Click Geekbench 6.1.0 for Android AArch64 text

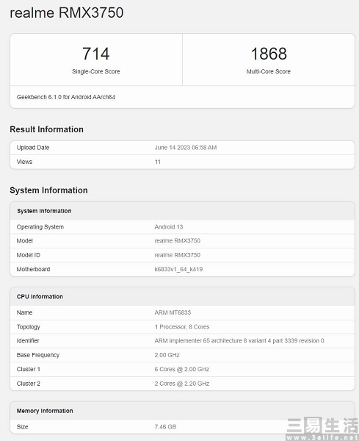coord(66,97)
